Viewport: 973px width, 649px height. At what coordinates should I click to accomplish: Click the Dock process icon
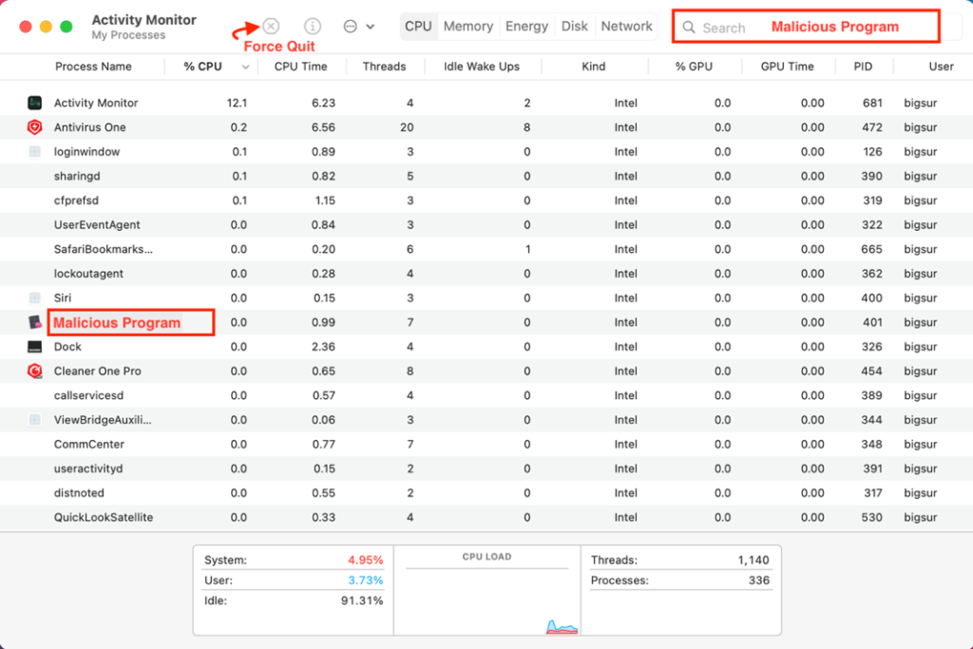(35, 347)
